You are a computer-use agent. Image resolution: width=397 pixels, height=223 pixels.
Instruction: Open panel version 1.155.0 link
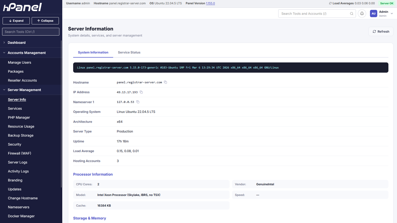point(210,3)
